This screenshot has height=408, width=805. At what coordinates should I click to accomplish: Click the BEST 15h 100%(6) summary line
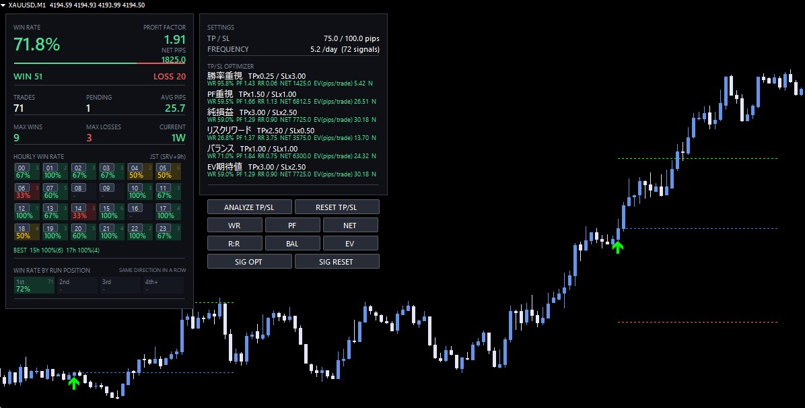pos(57,250)
